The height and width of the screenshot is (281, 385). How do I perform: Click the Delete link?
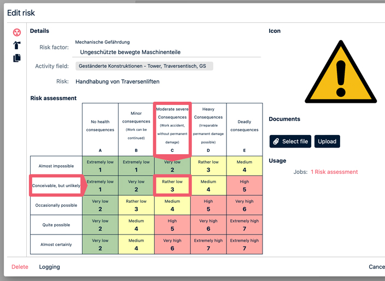(20, 267)
